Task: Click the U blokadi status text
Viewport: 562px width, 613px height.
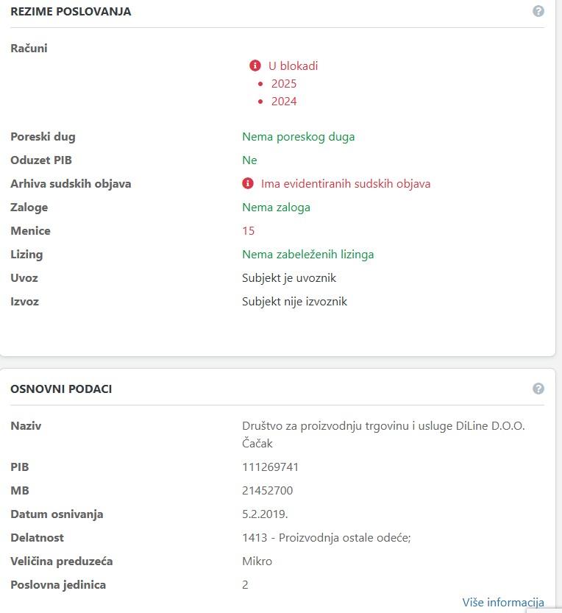Action: pyautogui.click(x=293, y=65)
